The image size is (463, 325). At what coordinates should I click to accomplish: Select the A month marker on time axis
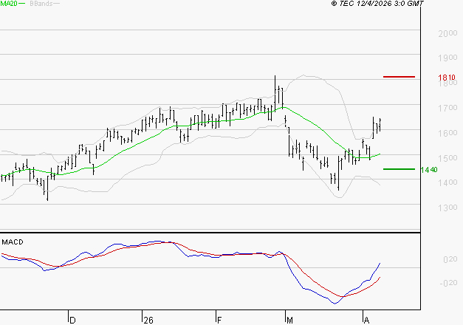[x=366, y=320]
